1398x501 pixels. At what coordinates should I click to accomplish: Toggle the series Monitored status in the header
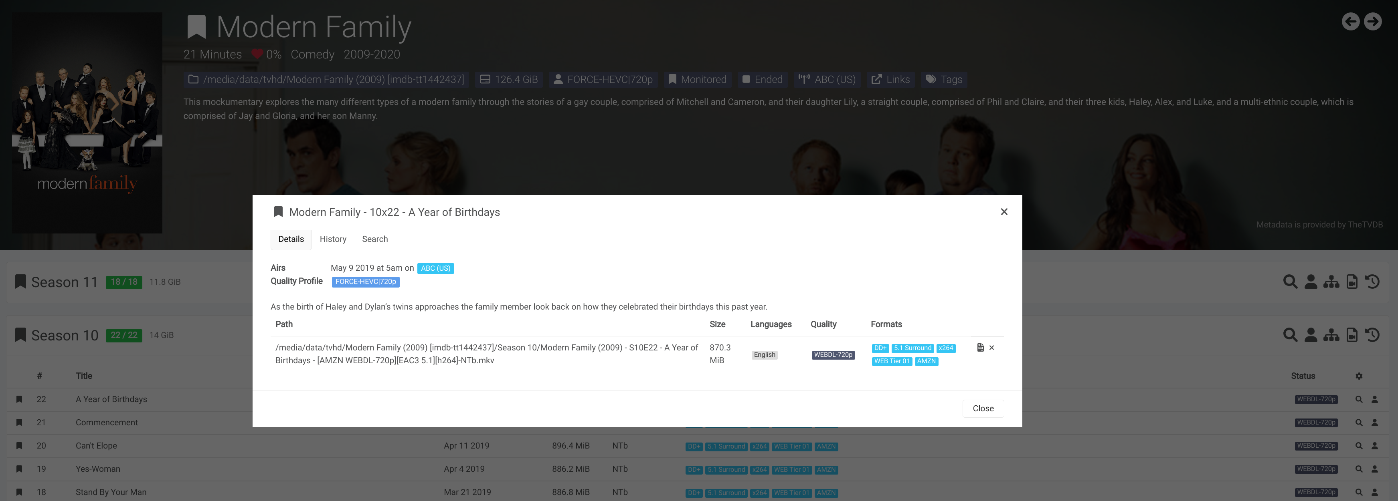[x=697, y=79]
